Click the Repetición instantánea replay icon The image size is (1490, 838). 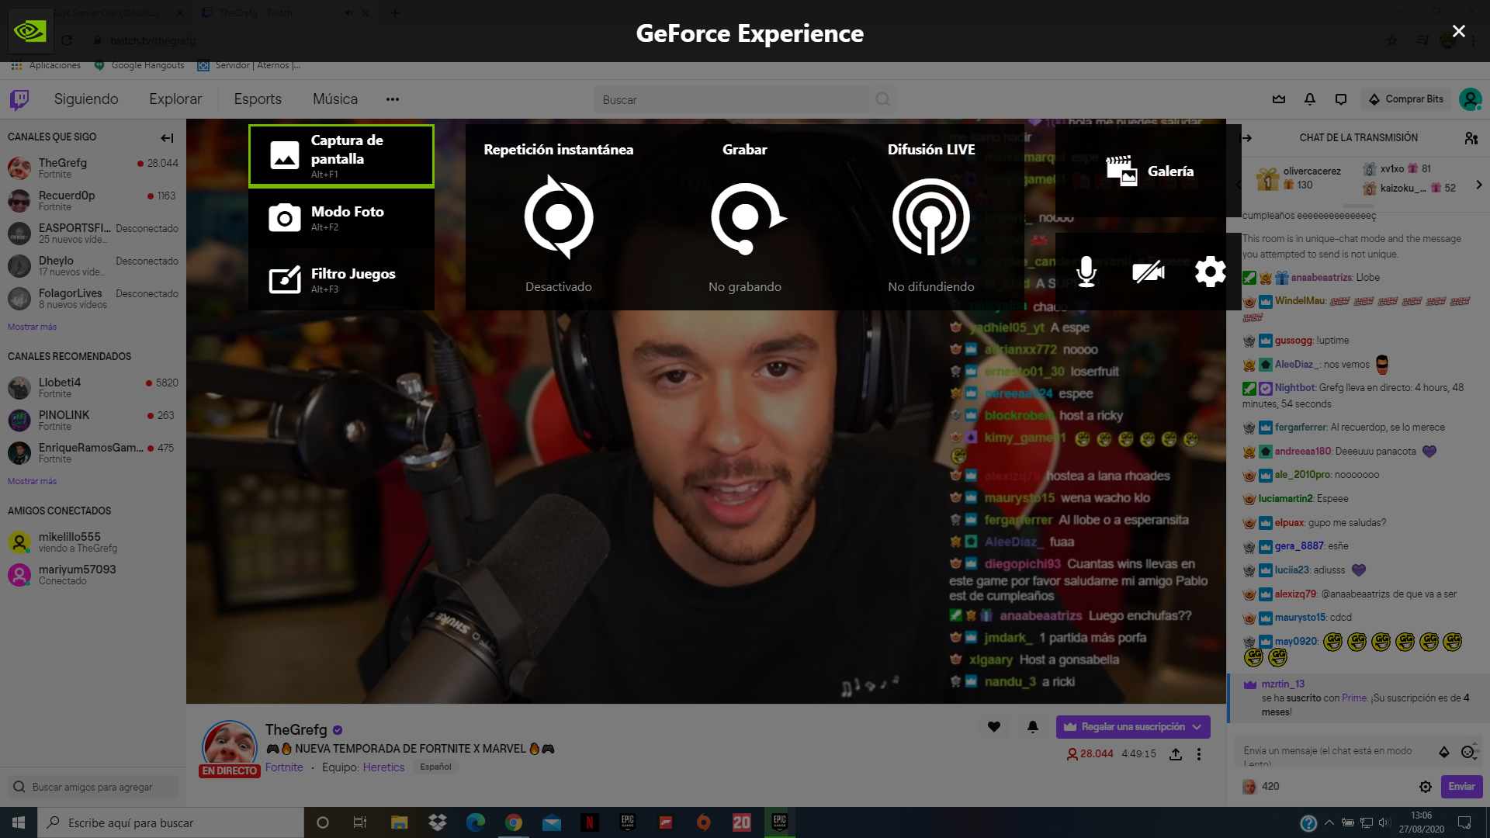(559, 217)
